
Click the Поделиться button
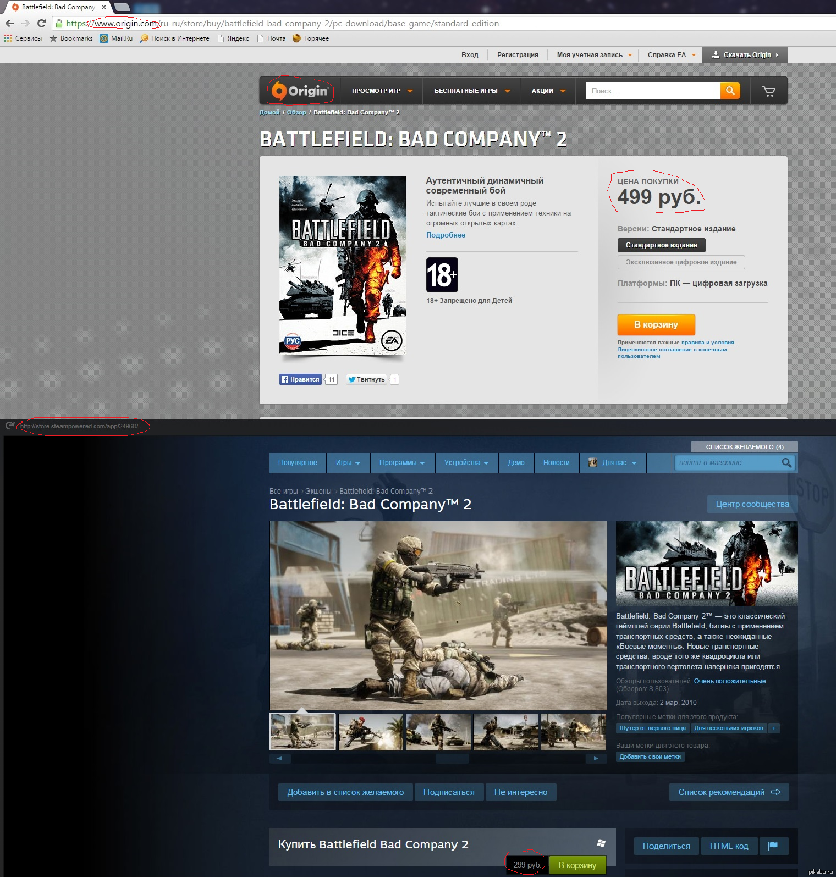tap(666, 846)
